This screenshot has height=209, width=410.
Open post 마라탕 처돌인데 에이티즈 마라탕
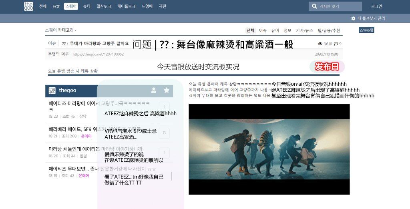click(x=95, y=149)
